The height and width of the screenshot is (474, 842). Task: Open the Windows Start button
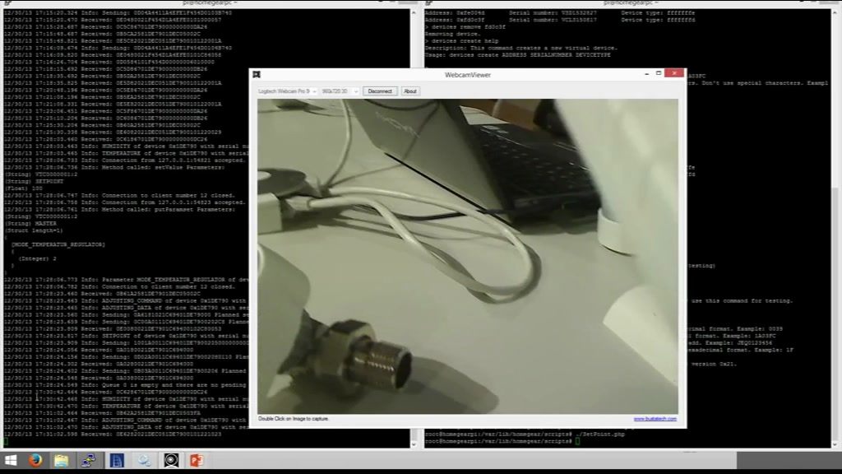[10, 461]
